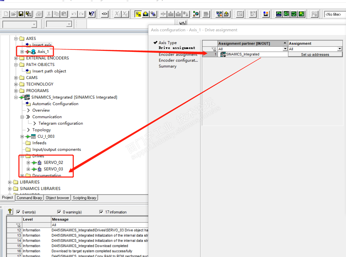This screenshot has width=346, height=257.
Task: Click the Undo arrow icon
Action: [x=74, y=14]
